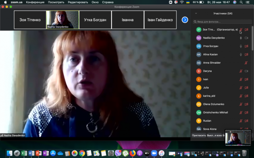Open Spotlight search in menu bar

[x=241, y=2]
